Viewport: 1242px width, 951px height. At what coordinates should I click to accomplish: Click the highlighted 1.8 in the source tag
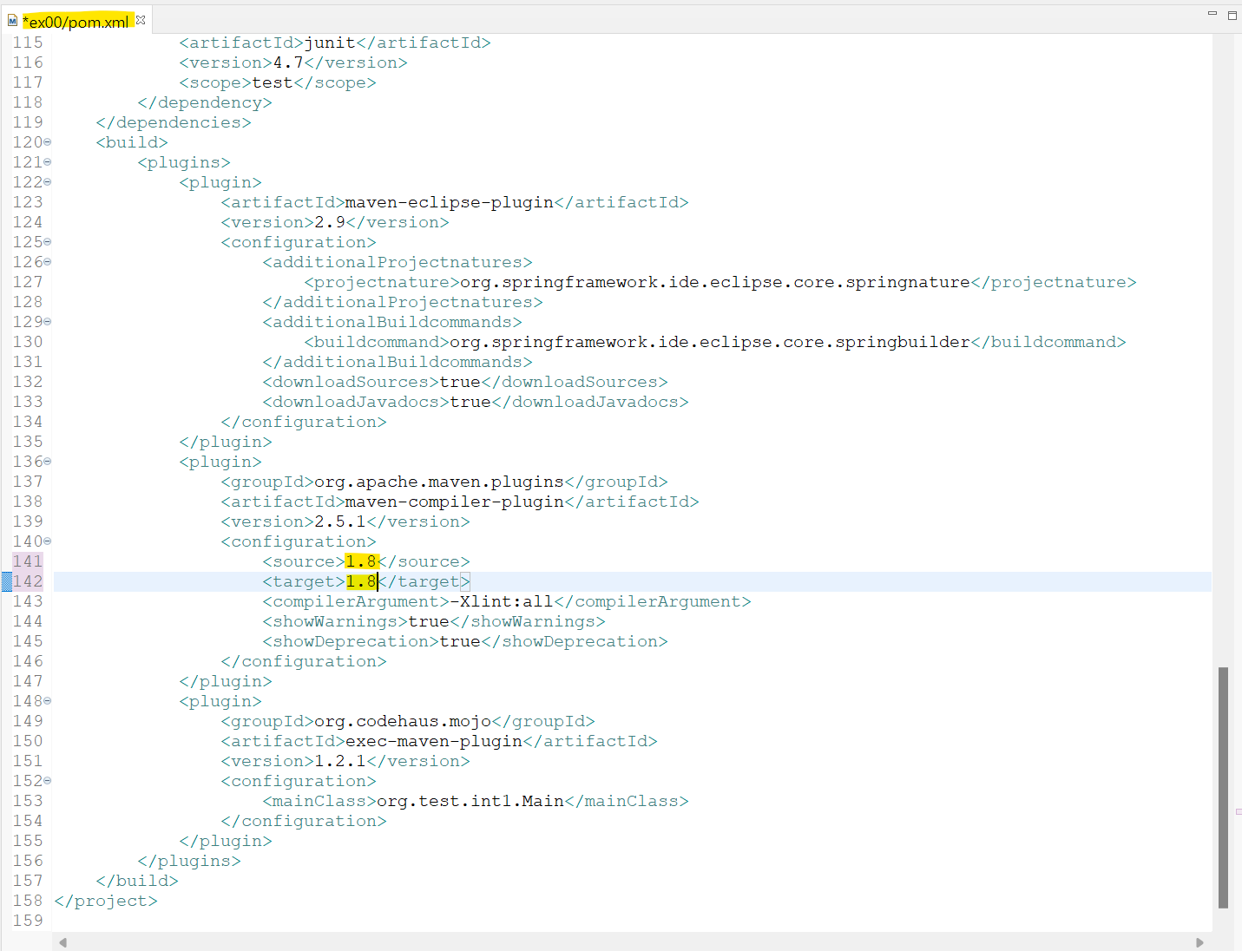(361, 561)
